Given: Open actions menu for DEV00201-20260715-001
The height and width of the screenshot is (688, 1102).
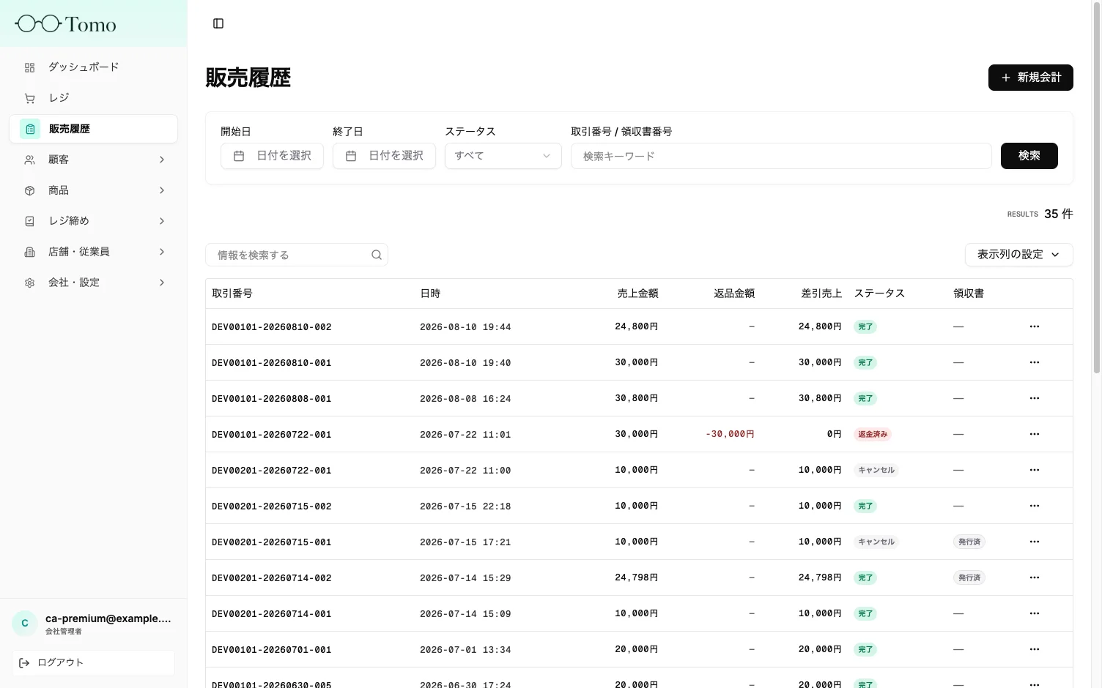Looking at the screenshot, I should (x=1035, y=542).
